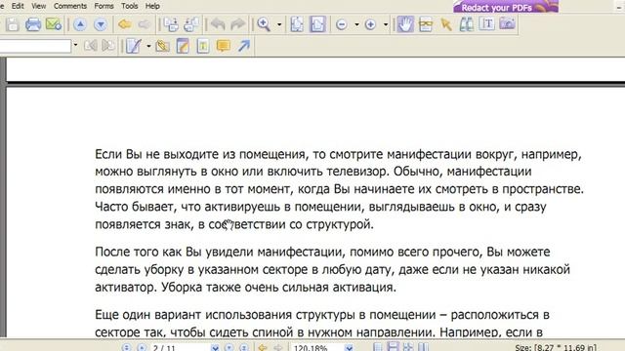The width and height of the screenshot is (625, 351).
Task: Open the zoom in dropdown arrow
Action: (x=386, y=24)
